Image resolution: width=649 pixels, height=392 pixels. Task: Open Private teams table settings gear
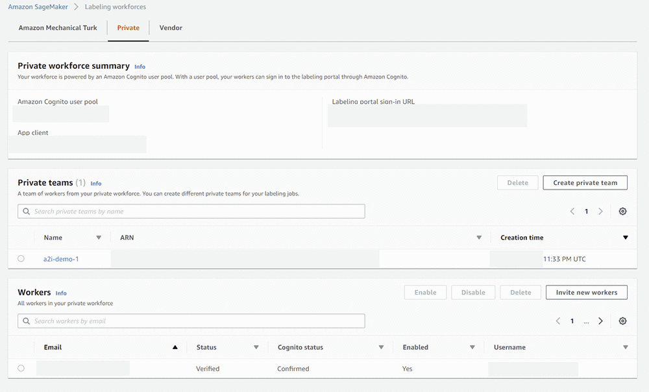coord(623,212)
